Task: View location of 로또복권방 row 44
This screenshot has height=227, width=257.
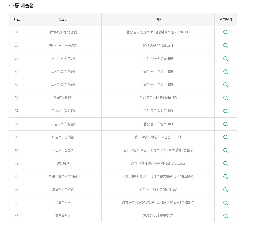Action: click(226, 203)
